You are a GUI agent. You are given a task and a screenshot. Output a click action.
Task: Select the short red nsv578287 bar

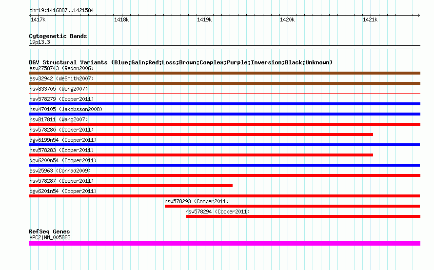tap(131, 186)
